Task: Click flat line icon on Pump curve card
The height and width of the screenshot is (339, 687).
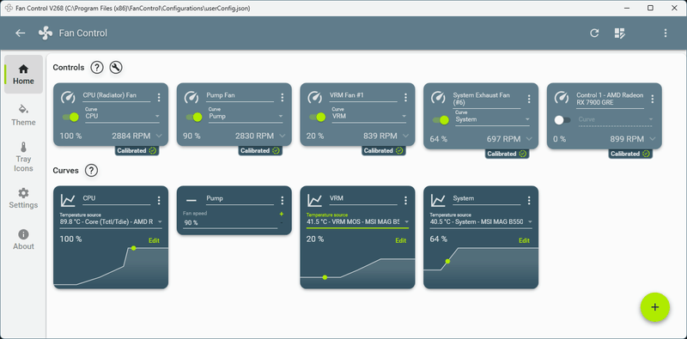Action: coord(192,200)
